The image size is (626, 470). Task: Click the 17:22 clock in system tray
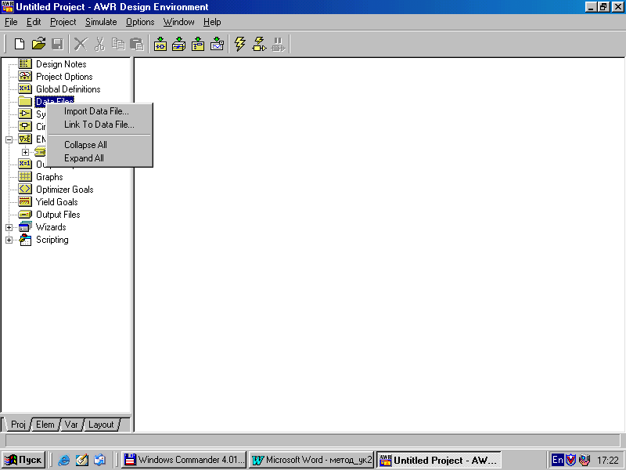[x=608, y=460]
